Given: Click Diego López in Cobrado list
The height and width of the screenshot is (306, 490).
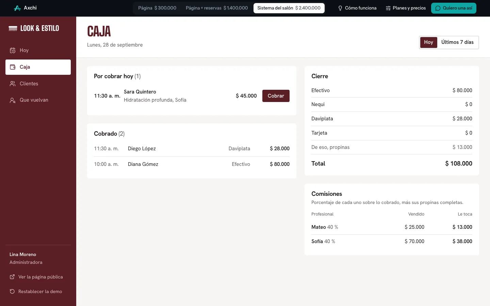Looking at the screenshot, I should [142, 149].
